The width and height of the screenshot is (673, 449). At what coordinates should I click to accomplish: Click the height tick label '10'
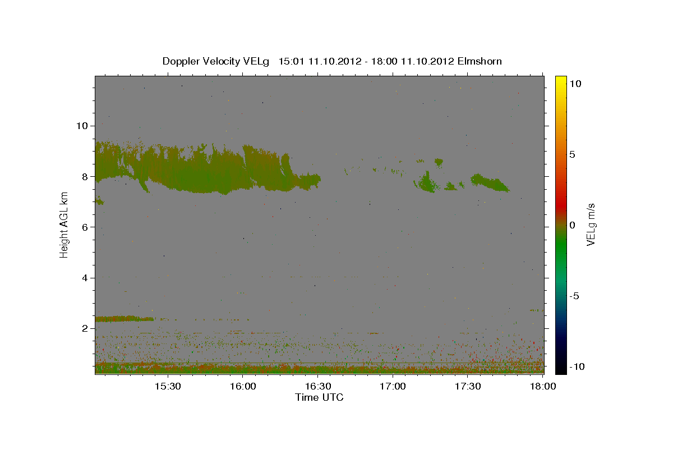[x=82, y=126]
